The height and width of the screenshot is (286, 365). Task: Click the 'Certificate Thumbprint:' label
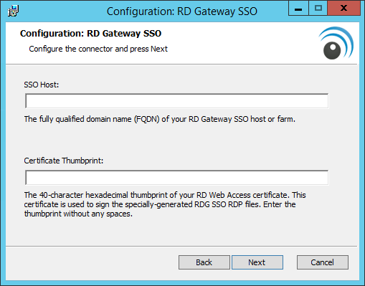[64, 161]
